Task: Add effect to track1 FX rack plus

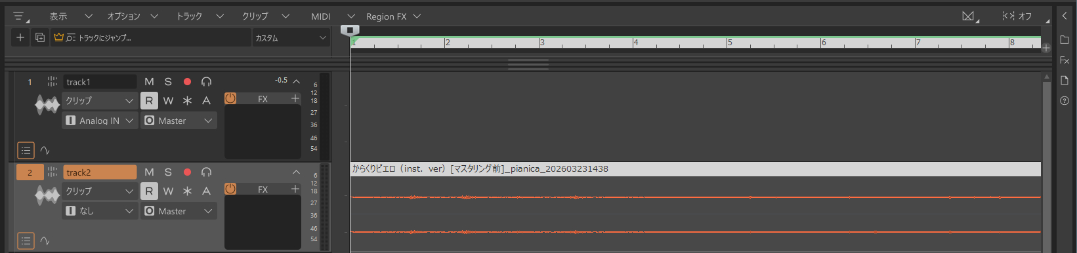Action: (x=295, y=98)
